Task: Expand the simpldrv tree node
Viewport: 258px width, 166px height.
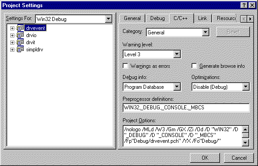Action: point(12,50)
